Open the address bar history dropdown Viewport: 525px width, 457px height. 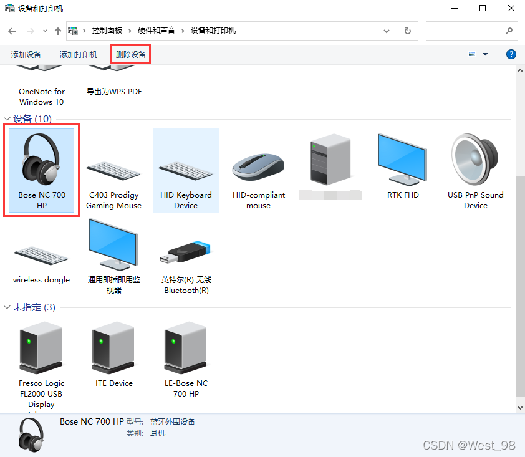387,31
